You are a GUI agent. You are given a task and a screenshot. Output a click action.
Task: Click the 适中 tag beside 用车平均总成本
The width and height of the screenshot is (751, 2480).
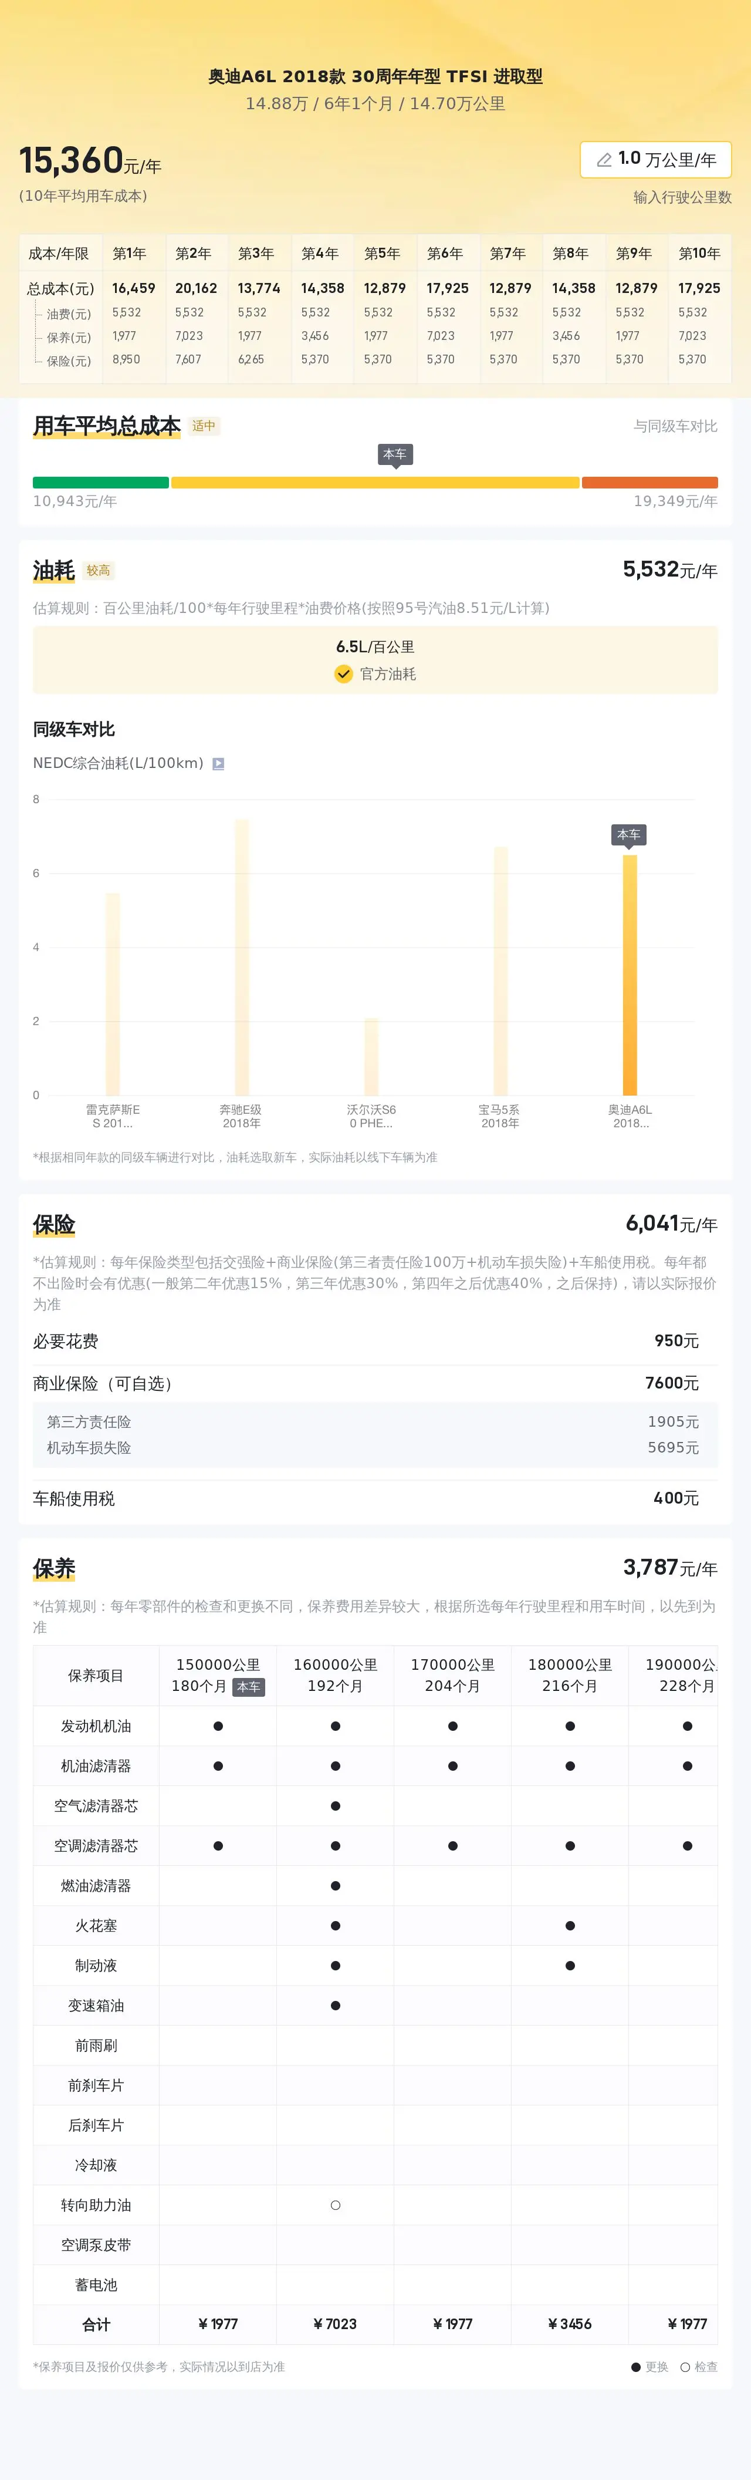tap(204, 426)
